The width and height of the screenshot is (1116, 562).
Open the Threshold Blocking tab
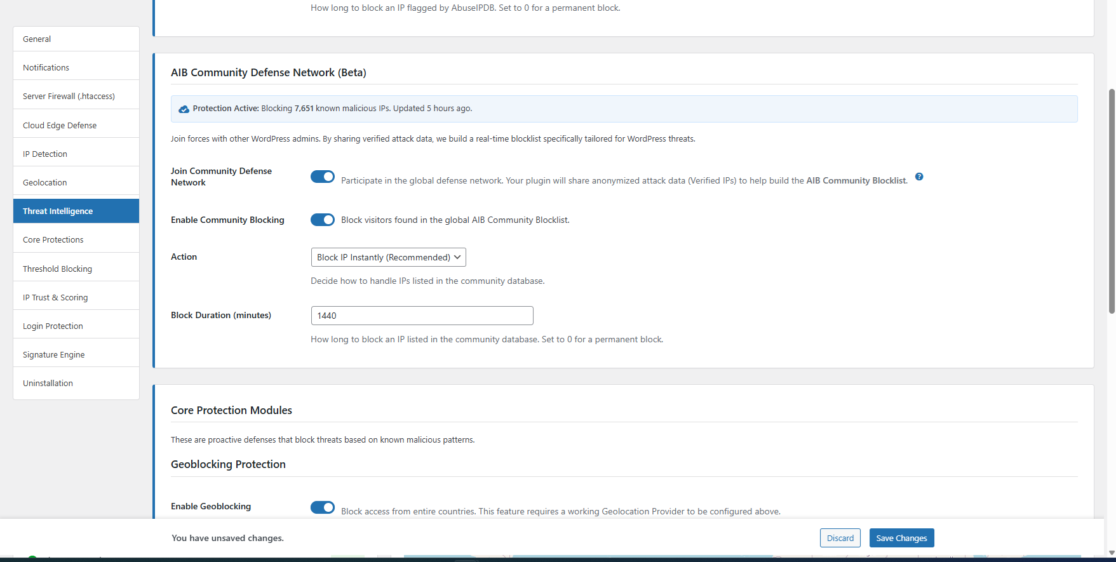tap(76, 269)
